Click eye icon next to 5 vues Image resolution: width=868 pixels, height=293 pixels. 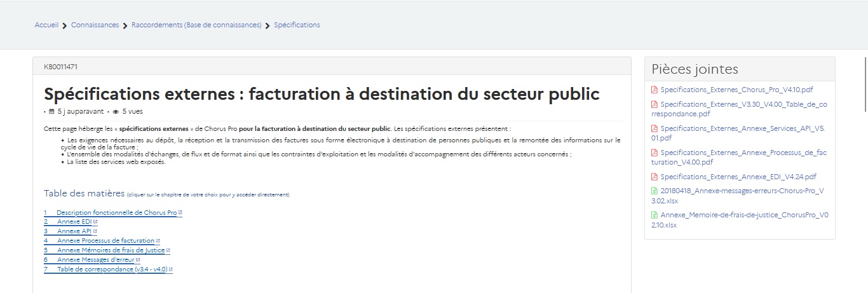click(116, 111)
